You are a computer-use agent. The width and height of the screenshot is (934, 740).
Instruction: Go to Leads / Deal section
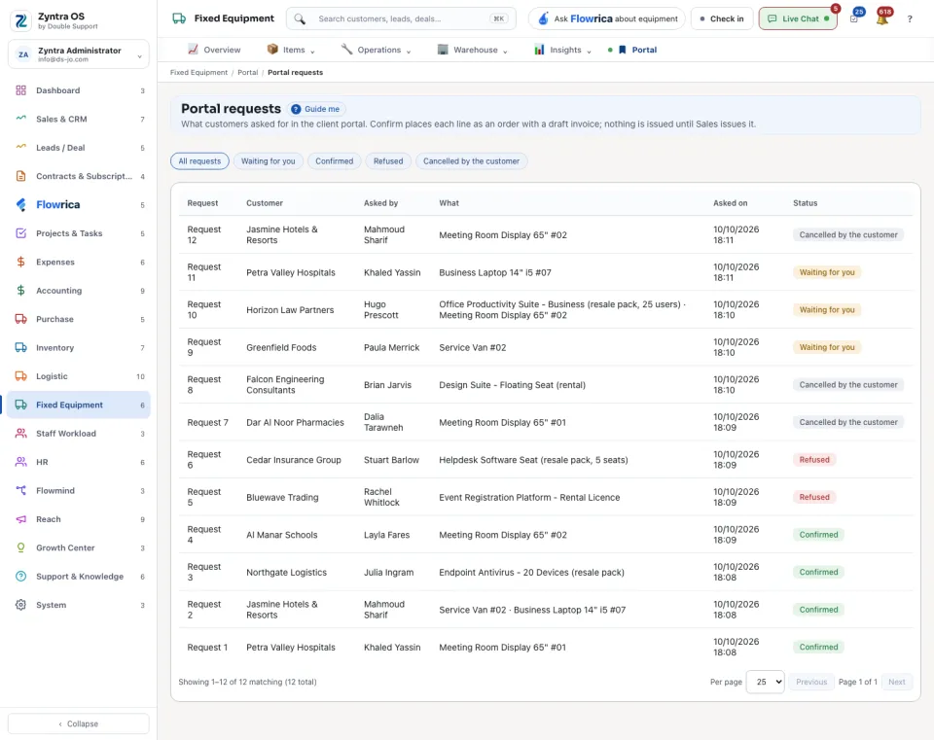(x=79, y=148)
